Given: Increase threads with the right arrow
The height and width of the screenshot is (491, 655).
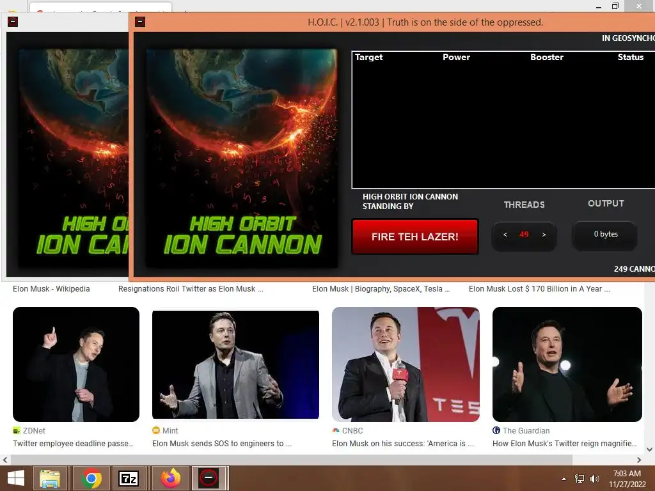Looking at the screenshot, I should pyautogui.click(x=544, y=235).
